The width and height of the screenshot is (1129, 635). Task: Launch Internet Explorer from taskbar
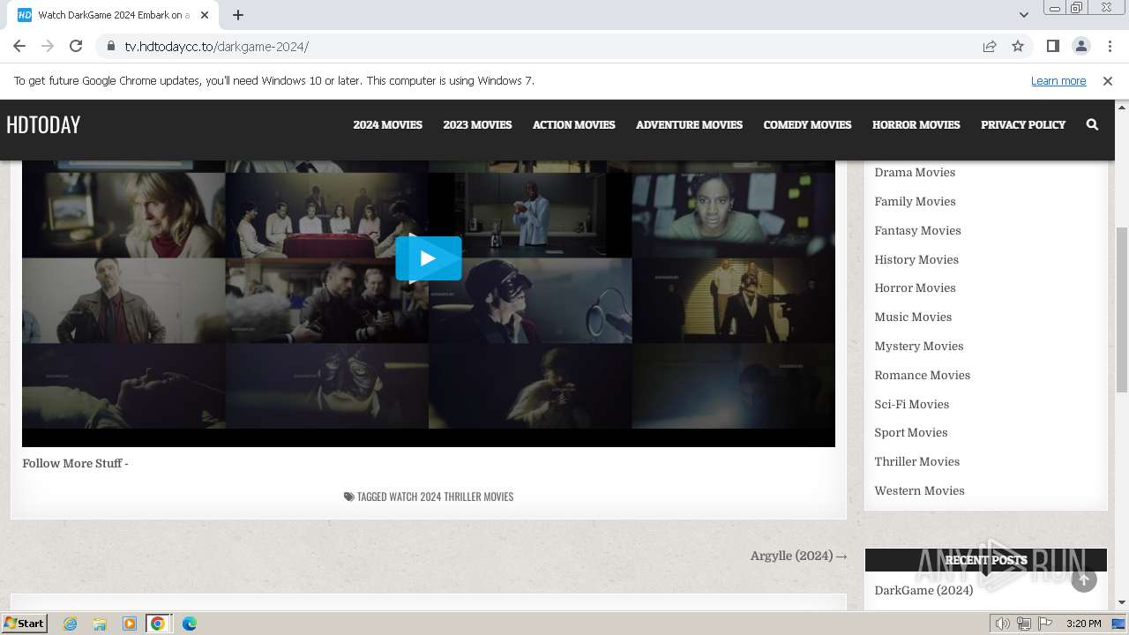pyautogui.click(x=70, y=624)
